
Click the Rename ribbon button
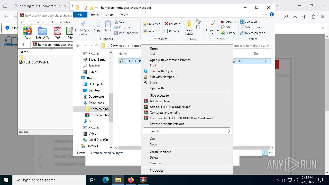point(172,31)
